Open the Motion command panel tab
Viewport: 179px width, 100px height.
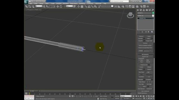click(147, 10)
